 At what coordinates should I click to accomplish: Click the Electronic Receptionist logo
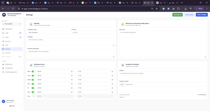coord(4,15)
